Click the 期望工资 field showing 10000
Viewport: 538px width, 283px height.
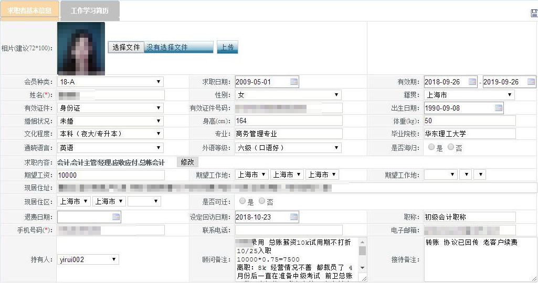click(111, 175)
